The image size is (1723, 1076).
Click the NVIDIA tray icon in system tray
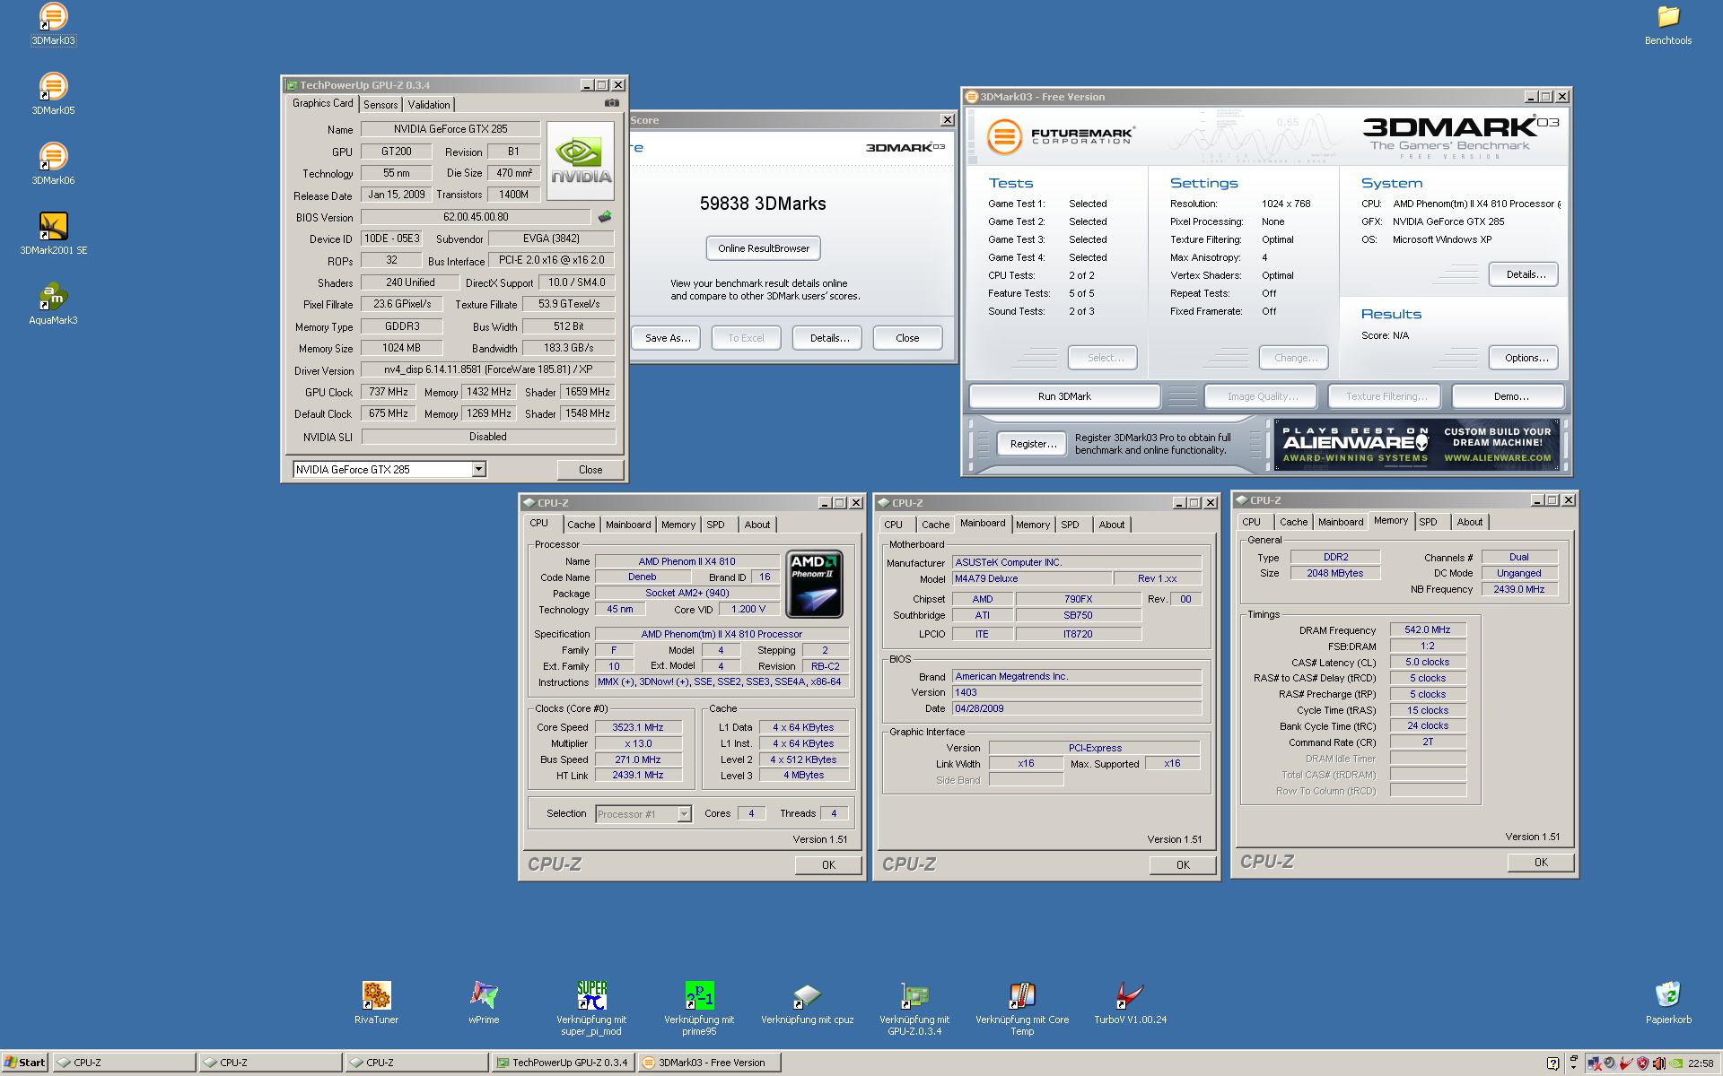point(1675,1063)
